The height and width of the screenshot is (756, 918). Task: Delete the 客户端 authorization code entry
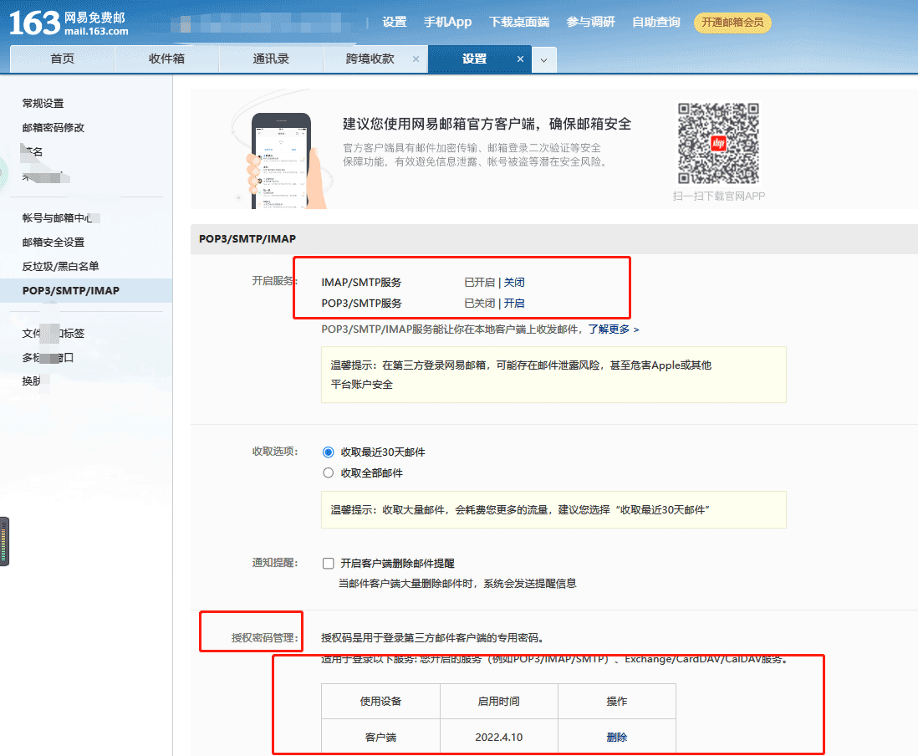tap(616, 738)
